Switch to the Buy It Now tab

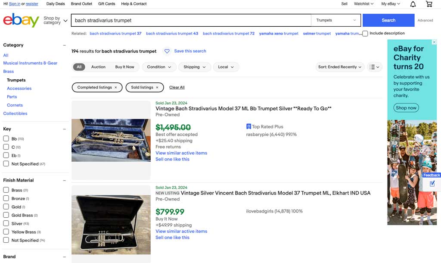click(x=124, y=67)
